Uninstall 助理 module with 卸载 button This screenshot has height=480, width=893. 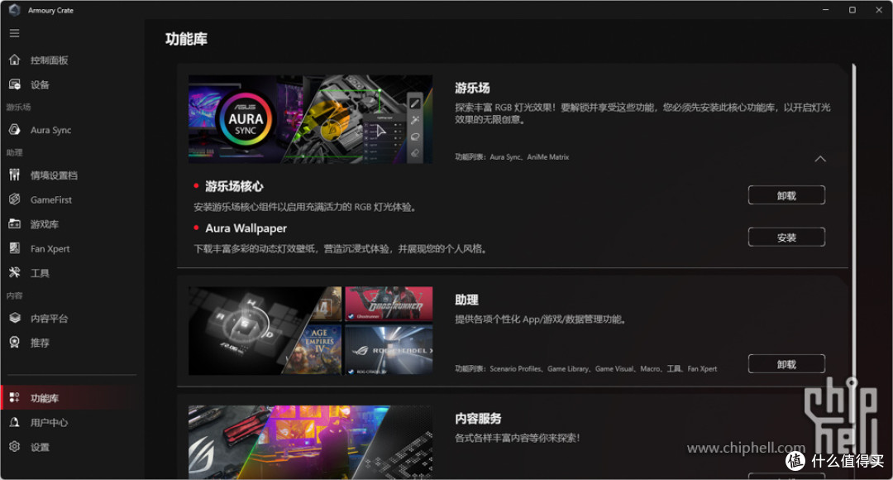786,363
